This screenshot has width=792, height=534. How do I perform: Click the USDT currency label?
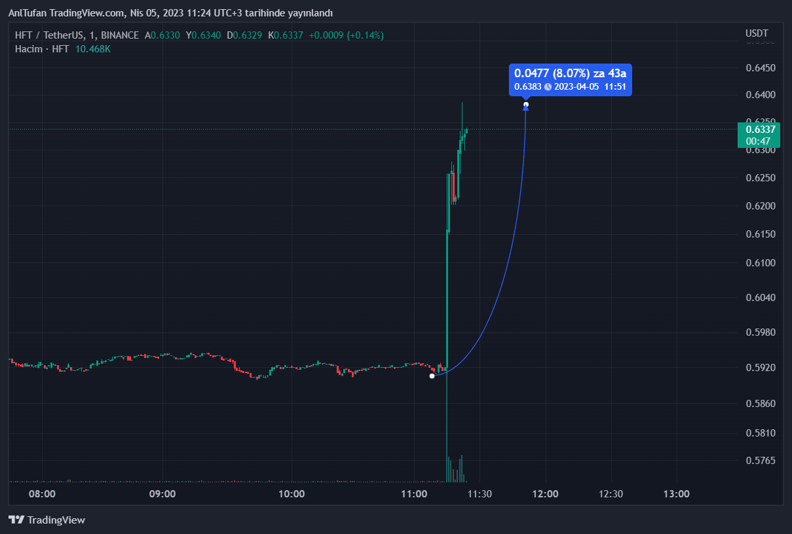point(757,33)
